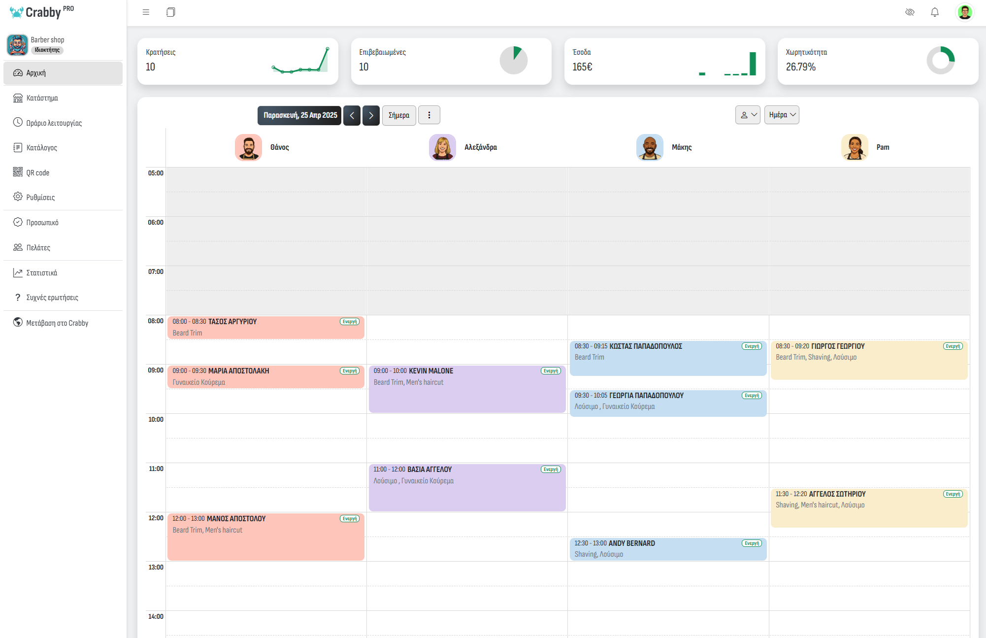Open Στατιστικά statistics page
This screenshot has width=986, height=638.
click(x=41, y=272)
